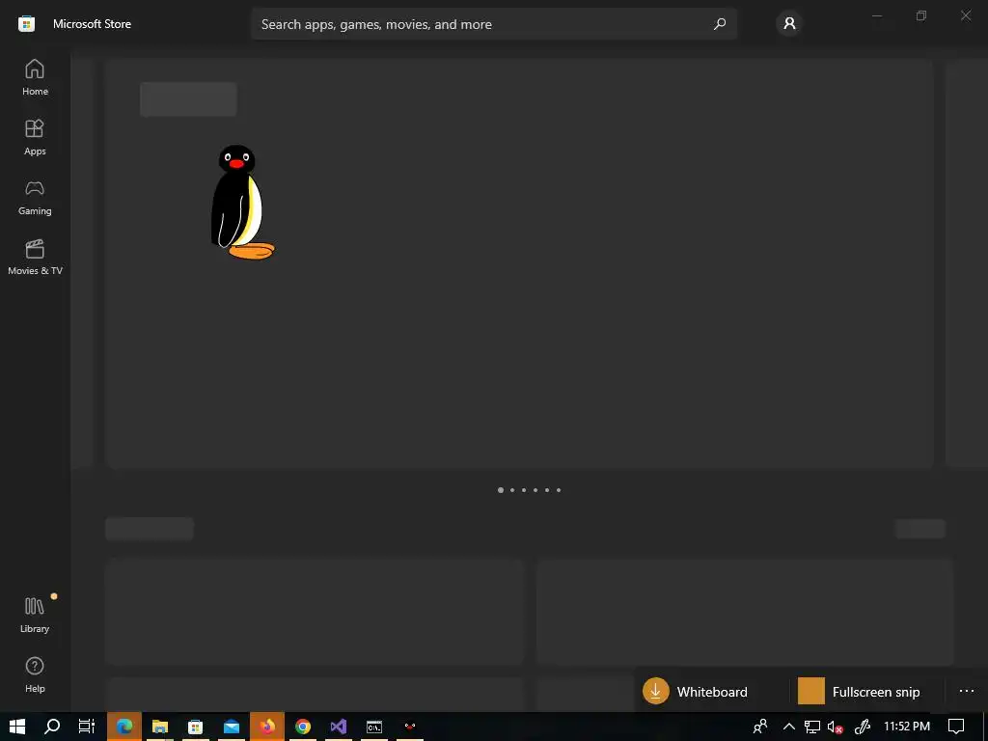Select the last carousel page dot
Screen dimensions: 988x741
(559, 489)
